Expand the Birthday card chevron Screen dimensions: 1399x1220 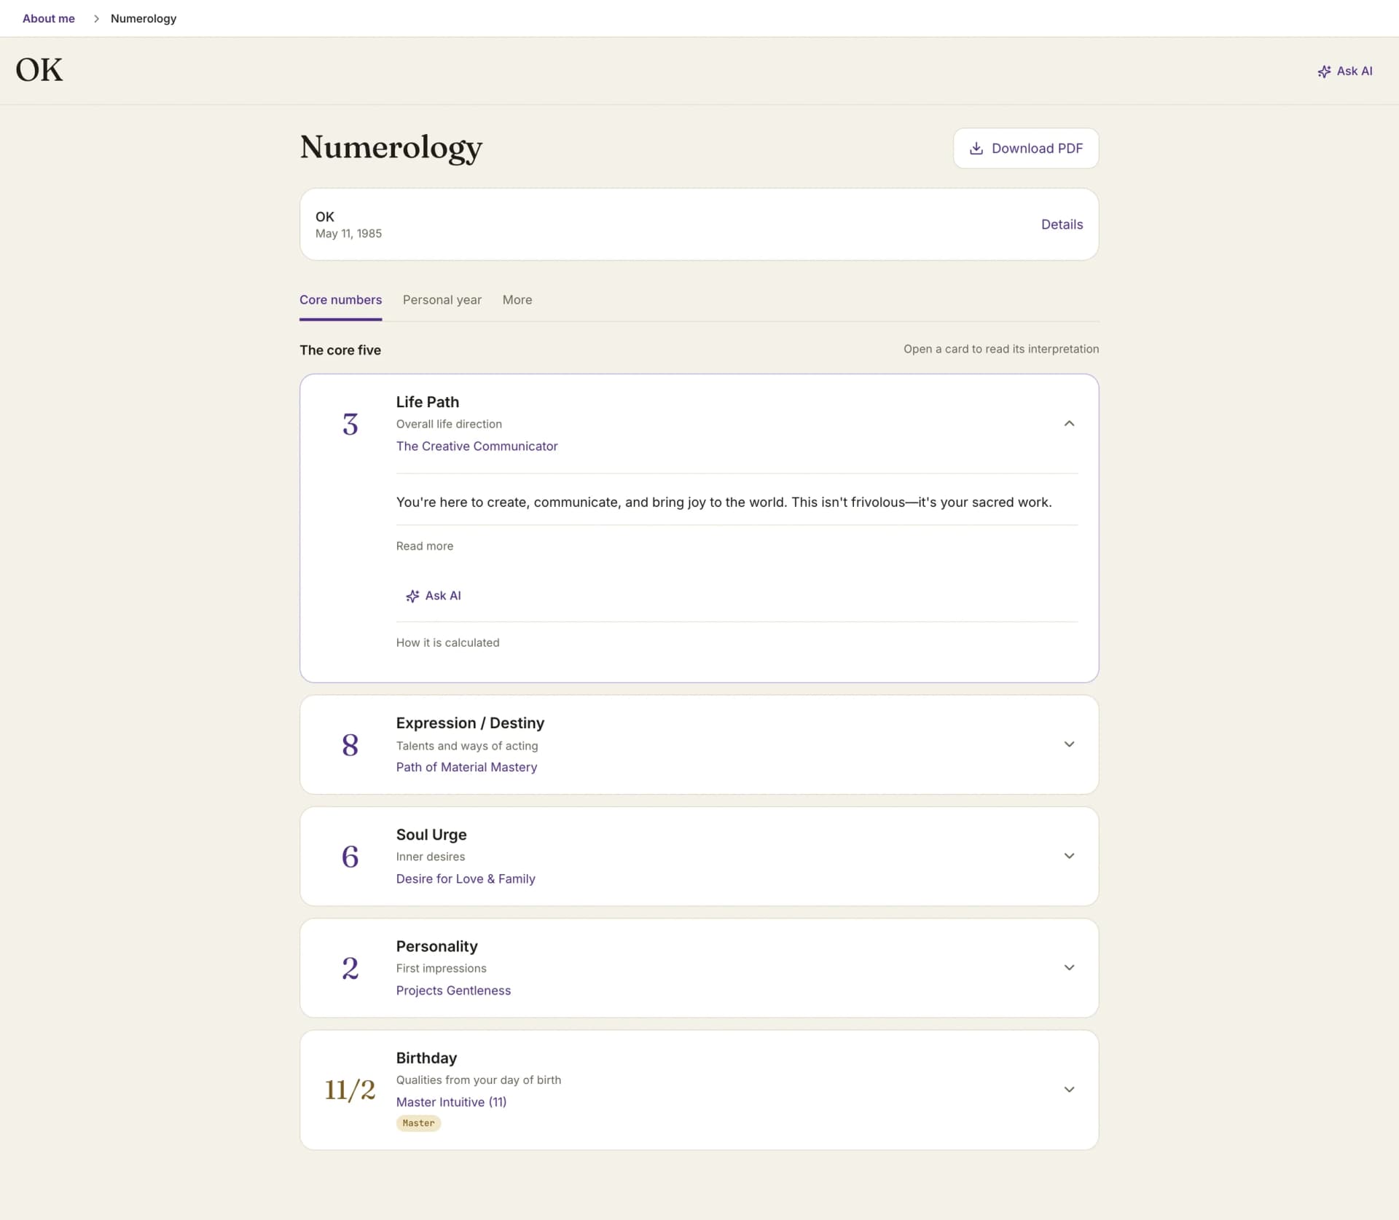(1069, 1090)
